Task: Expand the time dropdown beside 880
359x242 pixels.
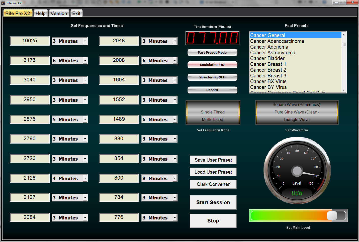Action: tap(175, 139)
